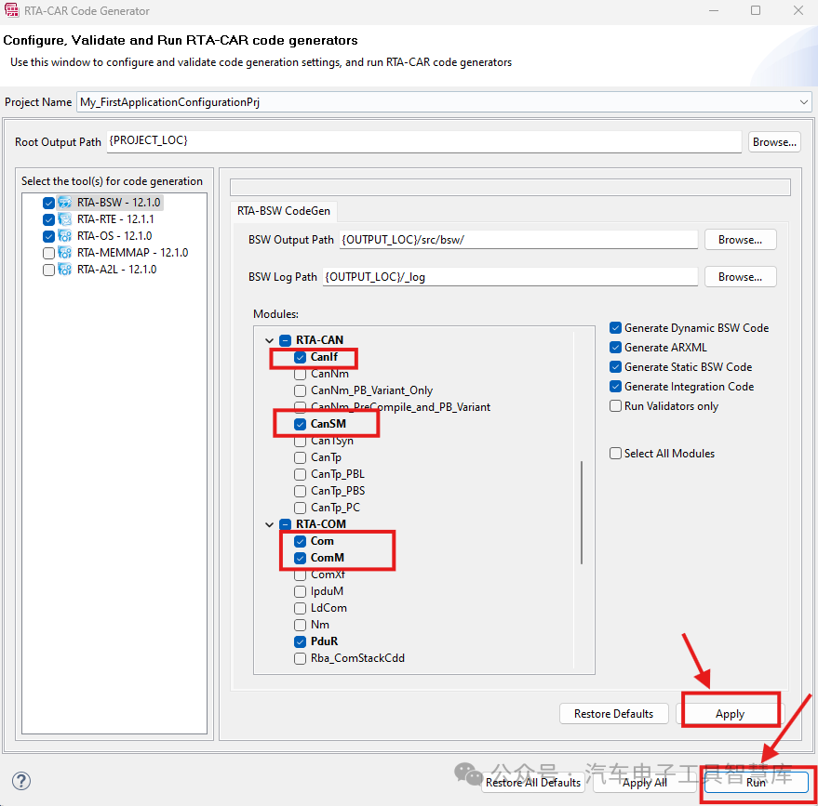Check the CanTp_PC module checkbox
This screenshot has height=806, width=818.
tap(300, 508)
